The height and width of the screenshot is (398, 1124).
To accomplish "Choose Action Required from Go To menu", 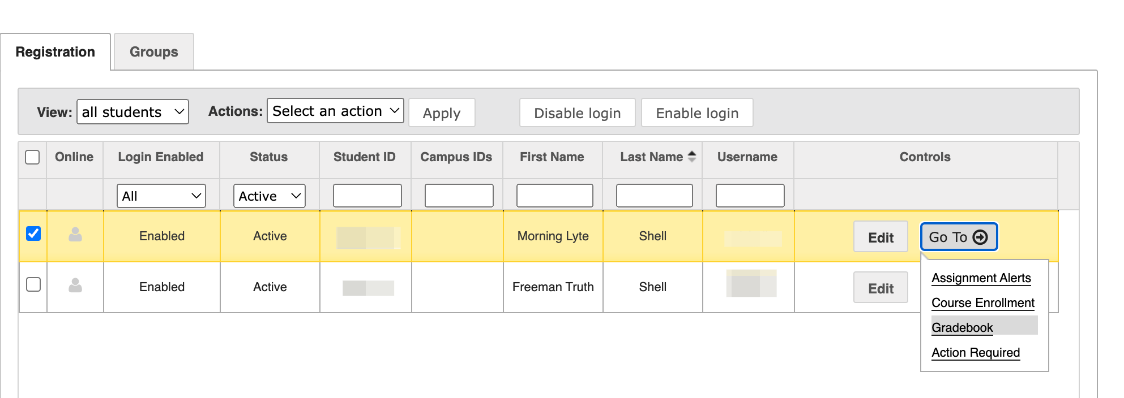I will click(976, 353).
